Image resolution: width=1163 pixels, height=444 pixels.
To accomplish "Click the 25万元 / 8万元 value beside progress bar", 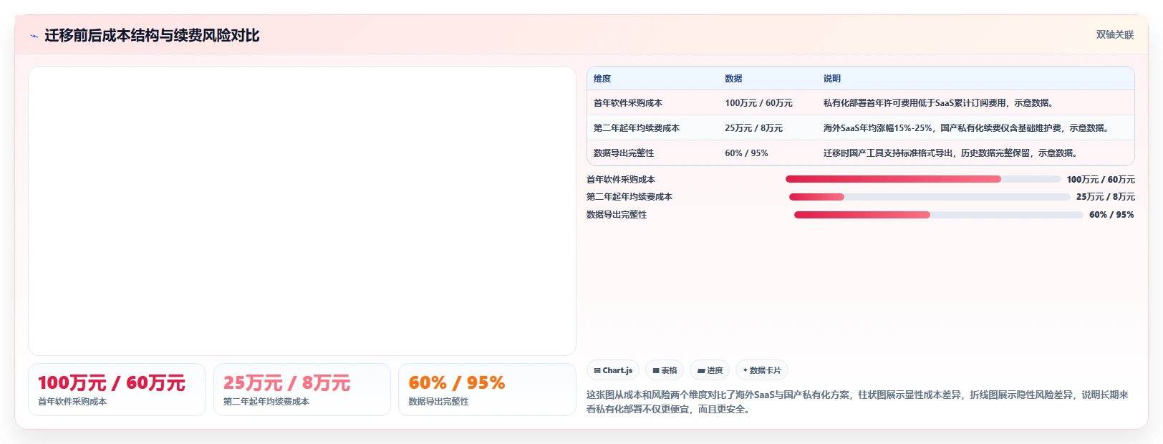I will (1106, 197).
